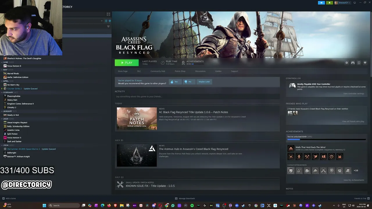Click Add a Game at bottom left
This screenshot has width=372, height=209.
pyautogui.click(x=9, y=199)
